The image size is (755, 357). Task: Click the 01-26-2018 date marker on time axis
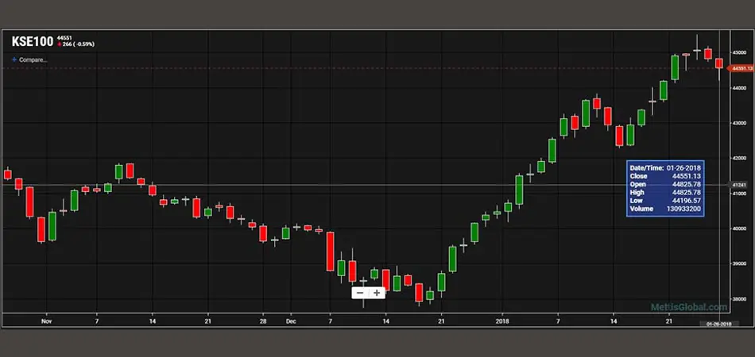715,324
